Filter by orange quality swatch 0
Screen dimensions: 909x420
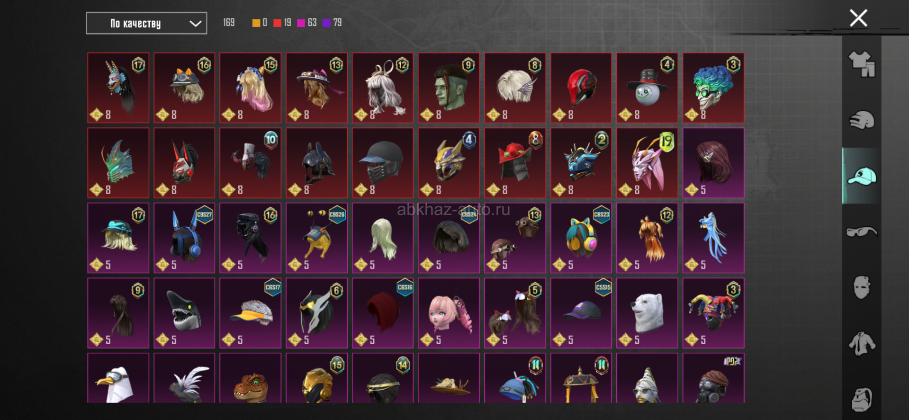click(260, 23)
